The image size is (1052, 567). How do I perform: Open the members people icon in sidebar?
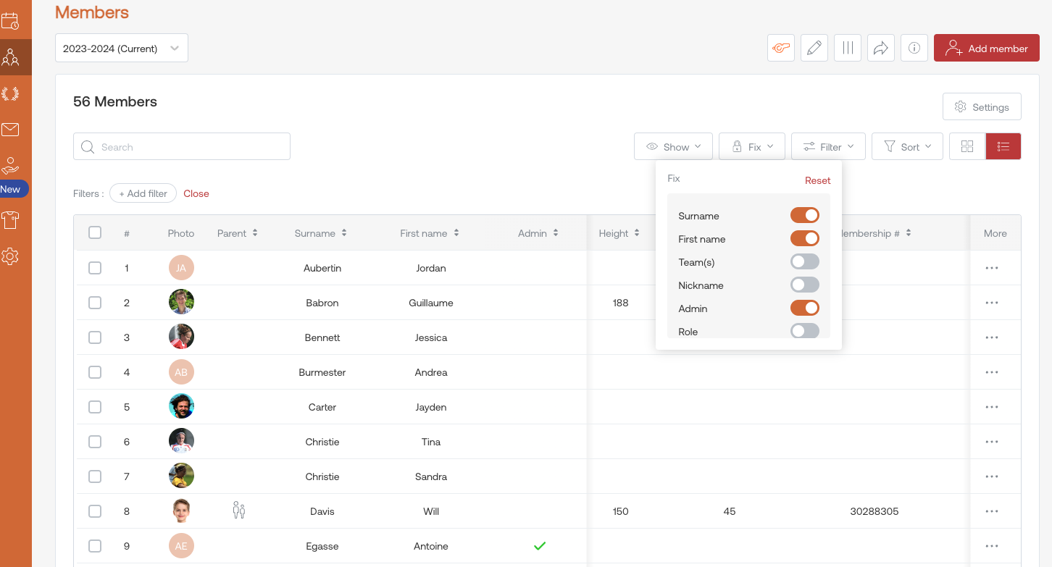(10, 57)
